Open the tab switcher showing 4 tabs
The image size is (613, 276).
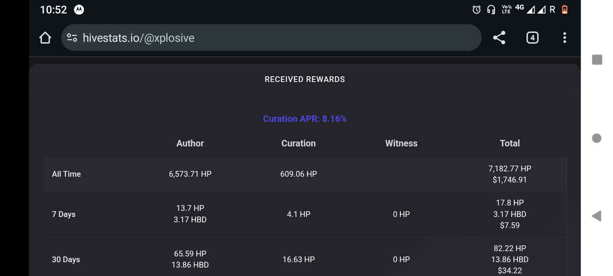[532, 38]
